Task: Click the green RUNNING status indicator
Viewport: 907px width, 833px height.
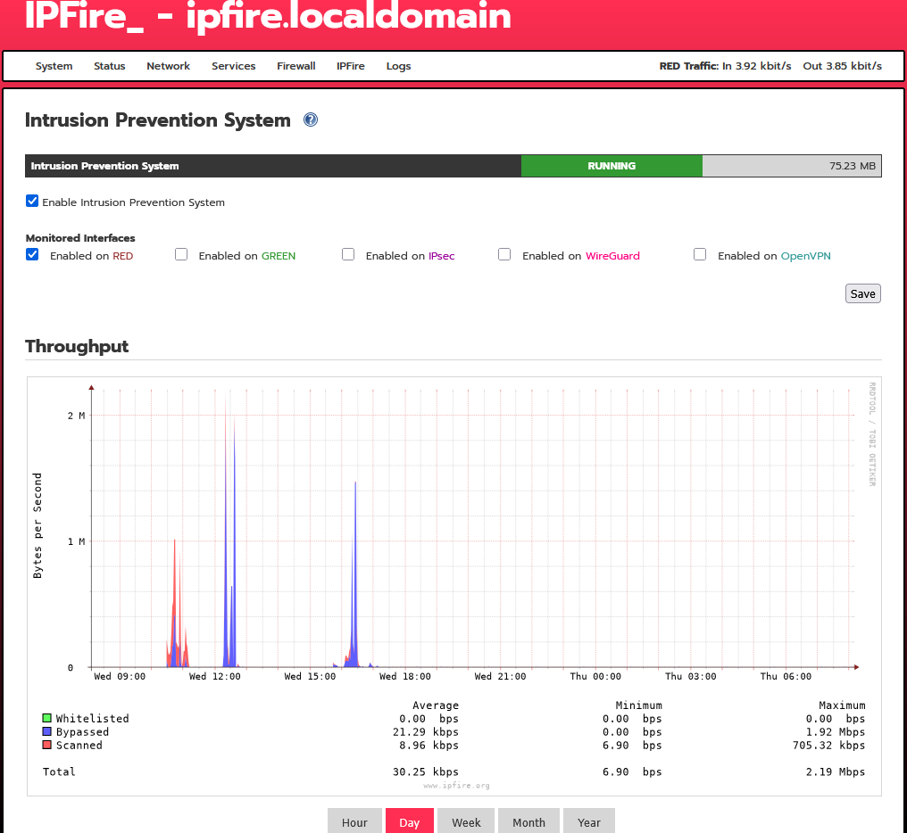Action: point(612,166)
